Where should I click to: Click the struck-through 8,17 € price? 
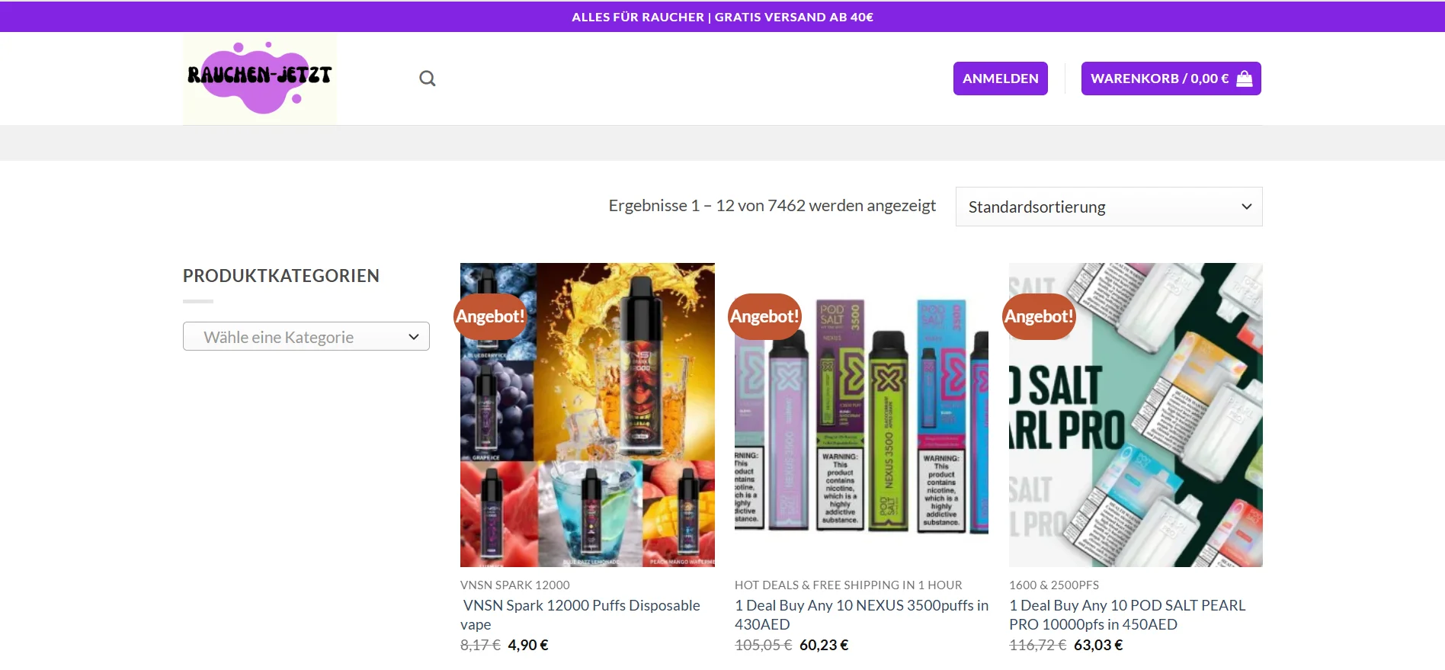480,645
